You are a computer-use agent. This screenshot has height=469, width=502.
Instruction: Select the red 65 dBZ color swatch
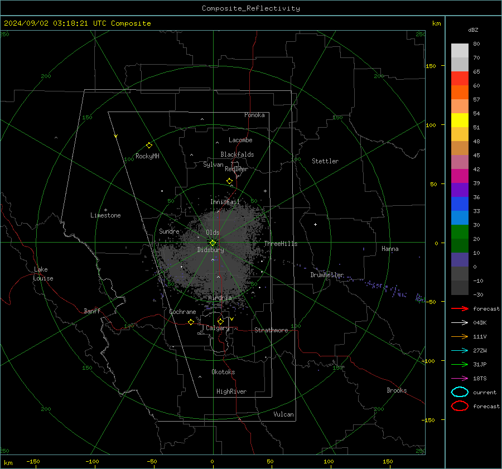pos(460,79)
